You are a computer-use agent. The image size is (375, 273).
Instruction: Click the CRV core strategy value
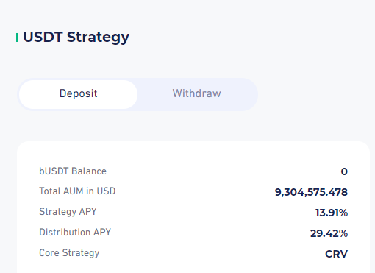336,254
